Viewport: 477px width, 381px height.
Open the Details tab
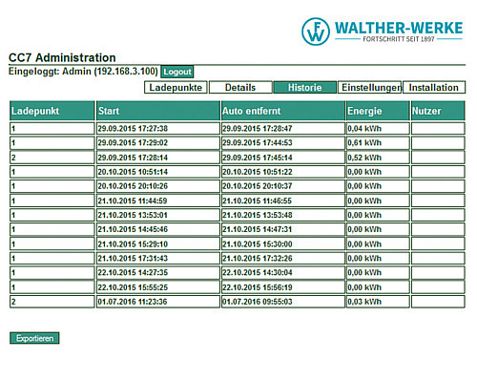point(240,87)
